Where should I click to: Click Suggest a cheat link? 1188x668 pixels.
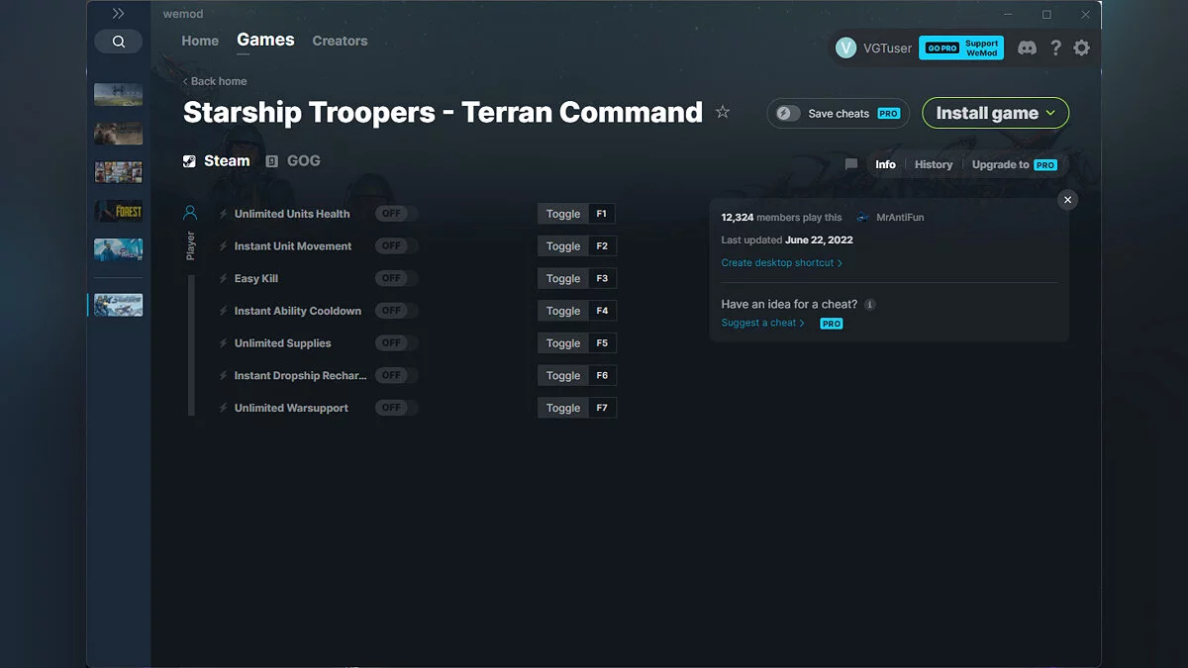pos(763,323)
